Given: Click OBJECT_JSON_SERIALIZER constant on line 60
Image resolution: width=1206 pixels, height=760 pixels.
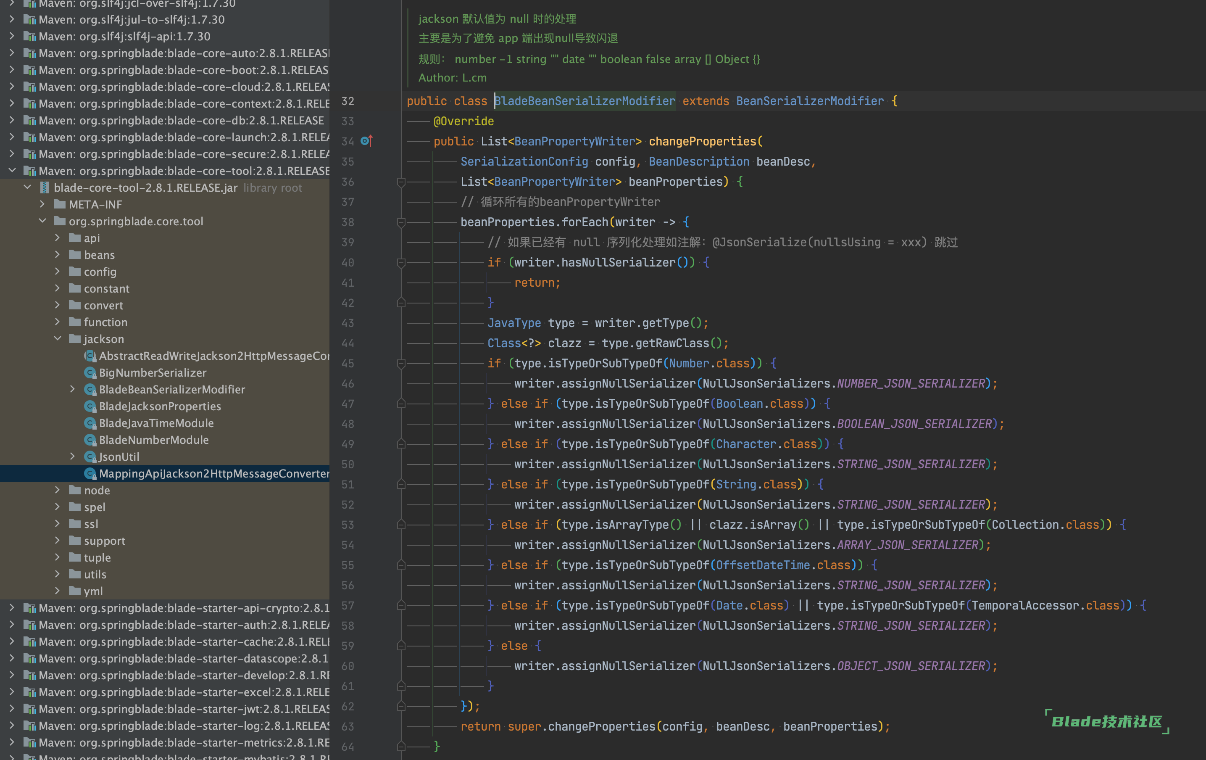Looking at the screenshot, I should coord(911,666).
